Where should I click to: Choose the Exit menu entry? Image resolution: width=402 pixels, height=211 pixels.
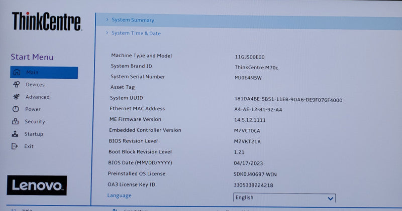(29, 146)
